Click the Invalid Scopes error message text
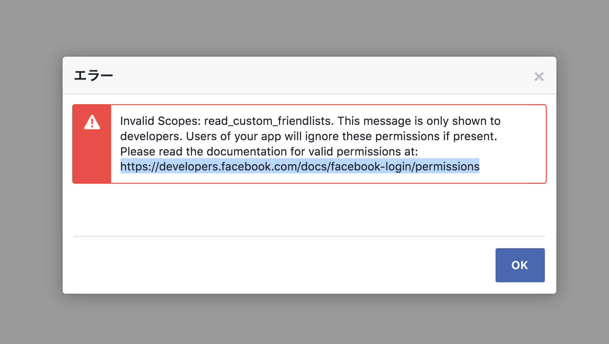This screenshot has width=609, height=344. 310,136
